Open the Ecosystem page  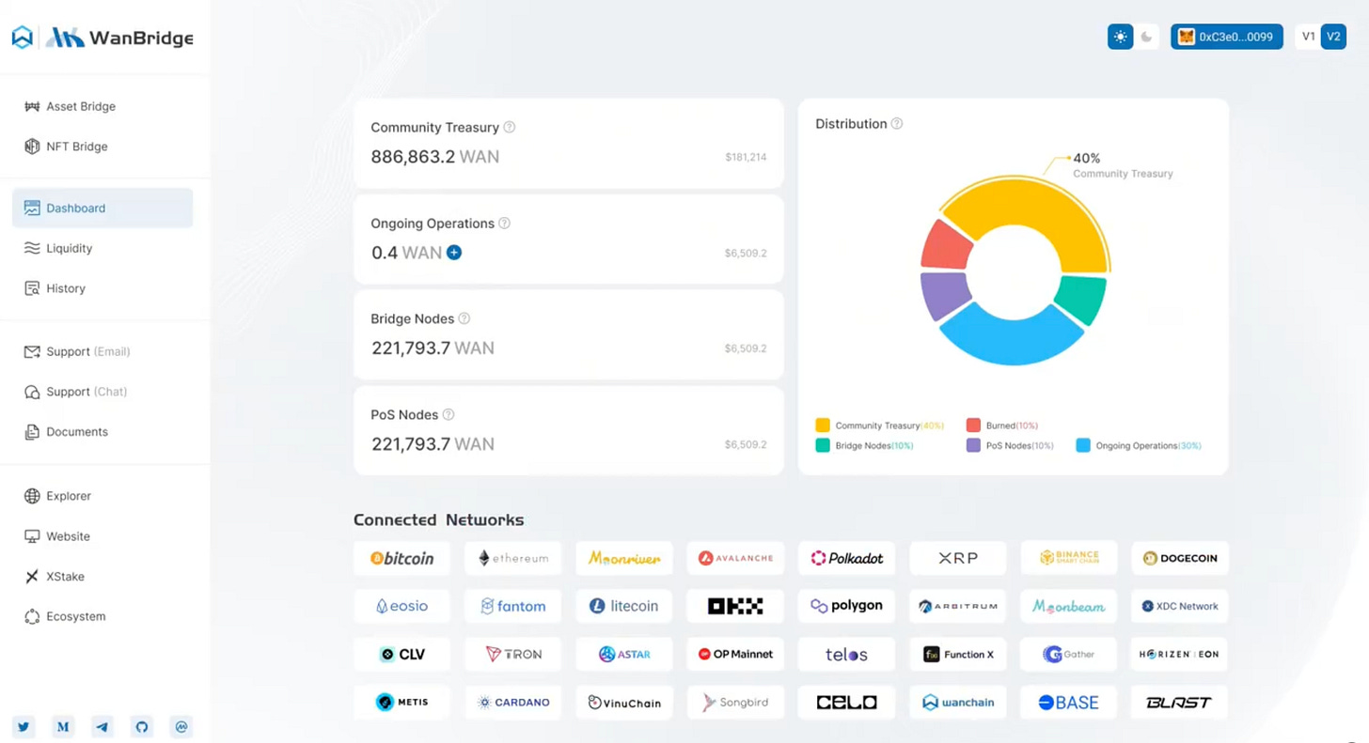pos(102,617)
